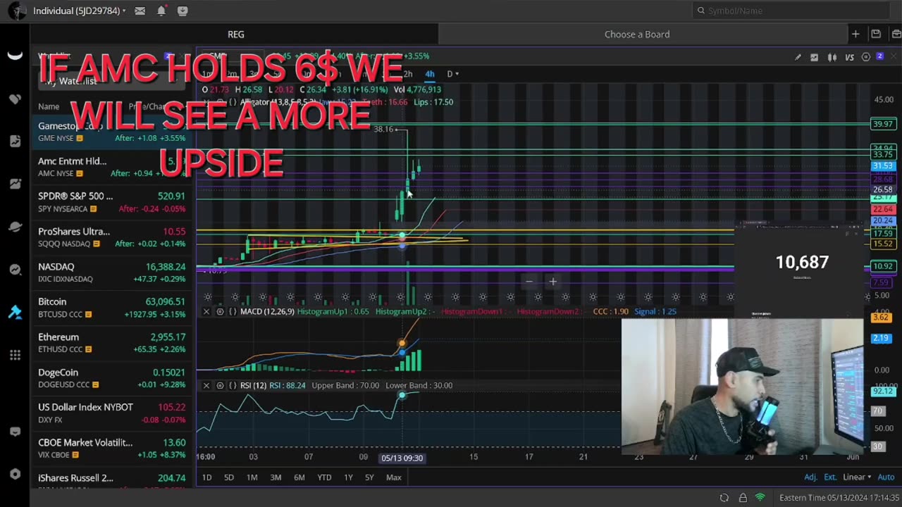This screenshot has width=902, height=507.
Task: Click the download tray icon beside the bell
Action: click(183, 11)
